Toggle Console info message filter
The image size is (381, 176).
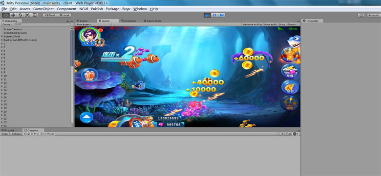tap(281, 134)
